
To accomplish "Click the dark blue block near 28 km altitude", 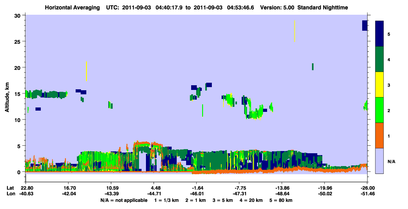I will [x=365, y=25].
